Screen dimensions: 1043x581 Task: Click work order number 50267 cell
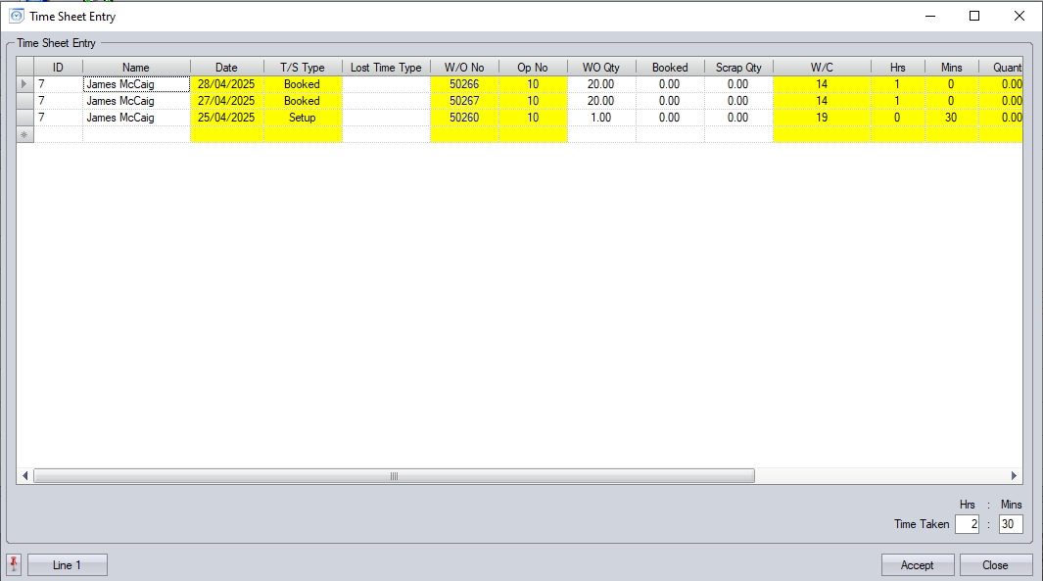click(x=463, y=101)
